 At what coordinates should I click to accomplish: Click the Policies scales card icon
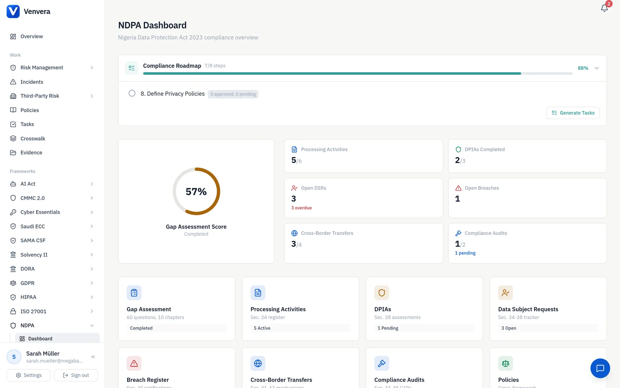point(506,364)
